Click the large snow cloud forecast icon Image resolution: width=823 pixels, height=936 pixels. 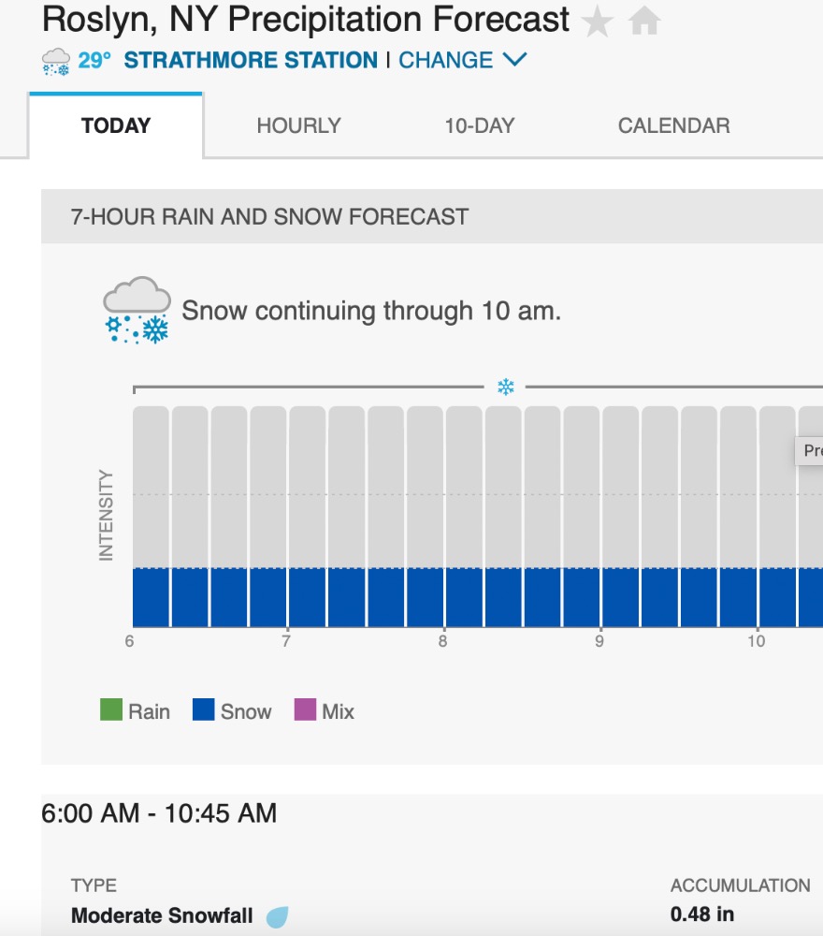point(137,310)
